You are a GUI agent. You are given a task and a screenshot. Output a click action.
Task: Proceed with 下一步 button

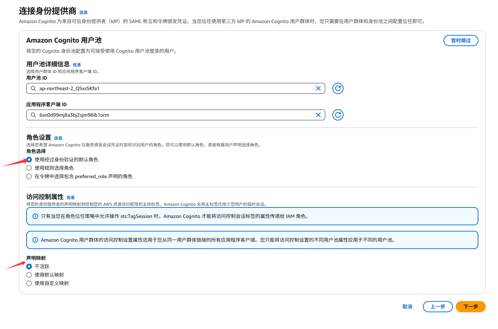[x=470, y=307]
